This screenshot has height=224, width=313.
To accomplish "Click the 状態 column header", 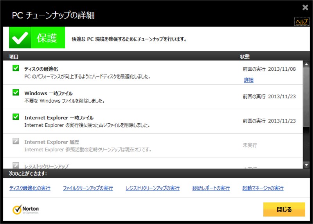I will tap(245, 57).
